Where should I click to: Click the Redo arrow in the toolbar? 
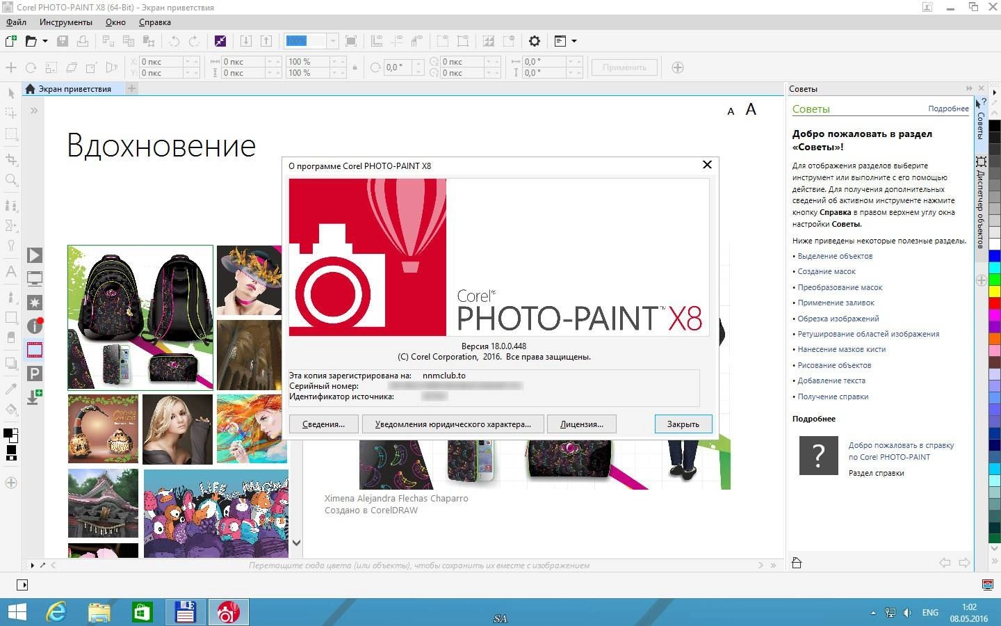[194, 41]
